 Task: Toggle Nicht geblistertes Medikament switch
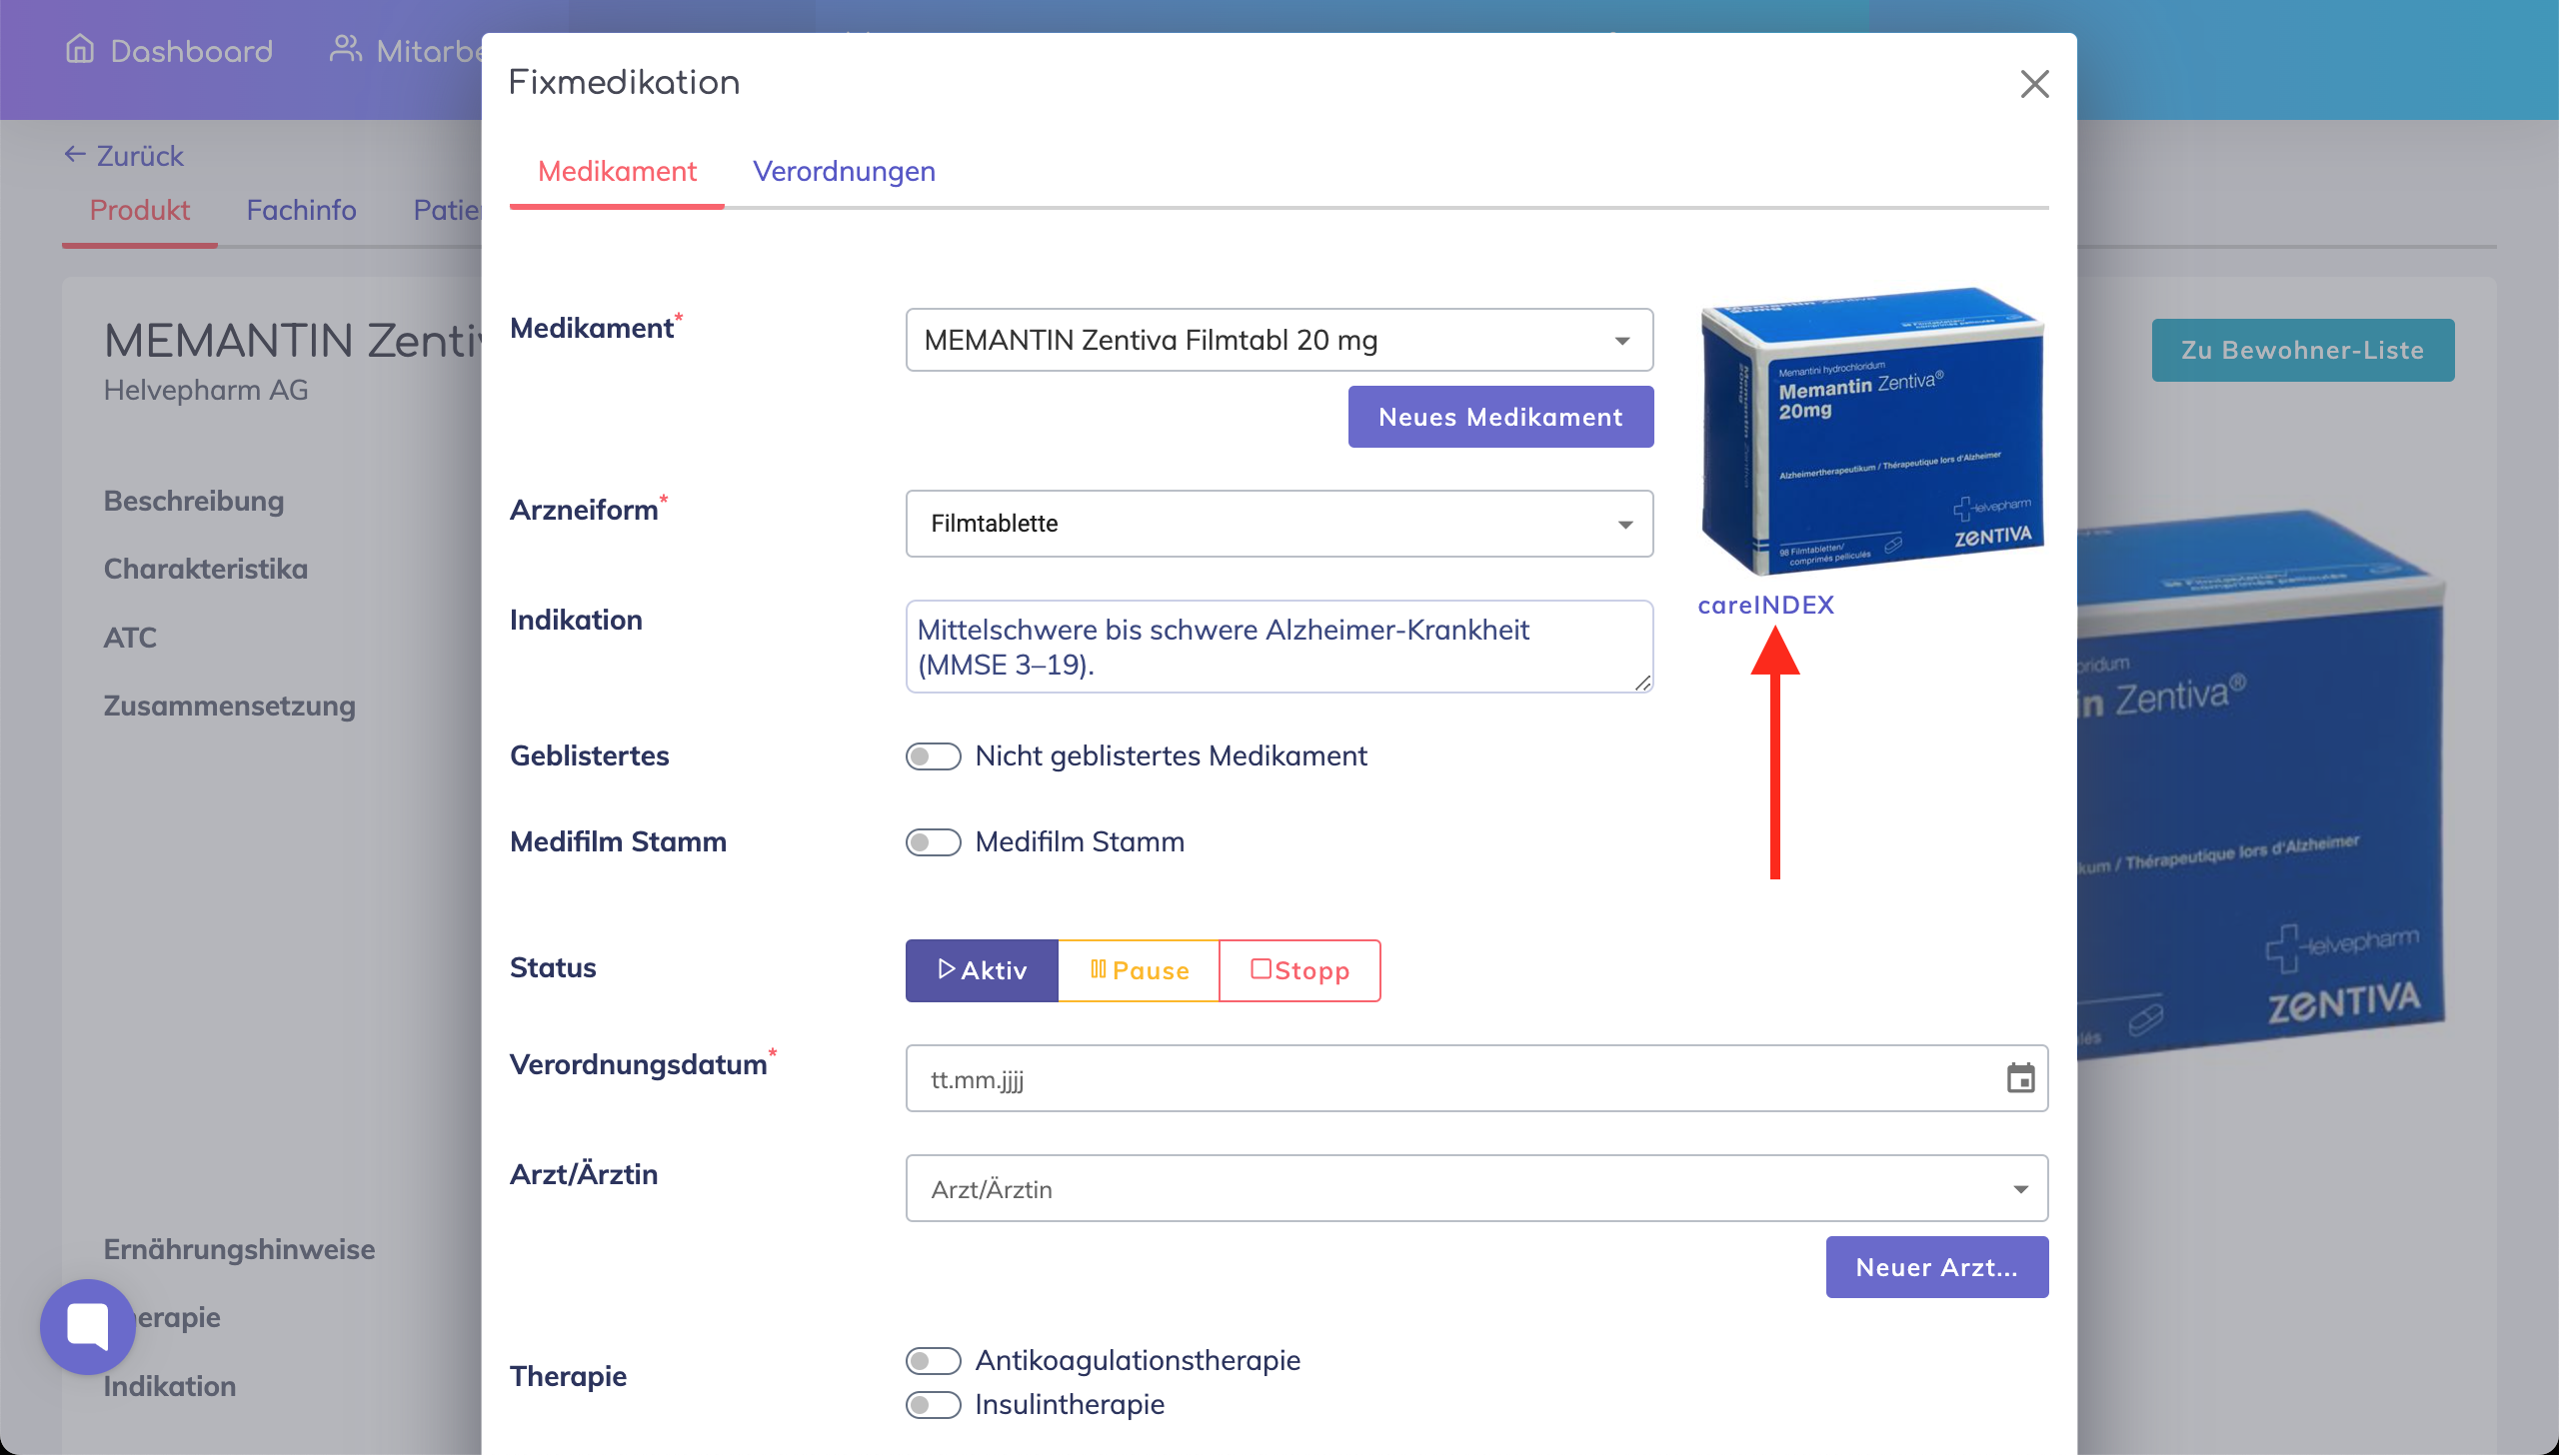[x=933, y=756]
